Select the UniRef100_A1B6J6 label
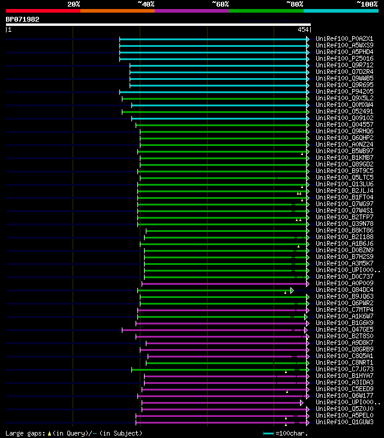The image size is (384, 438). point(344,243)
